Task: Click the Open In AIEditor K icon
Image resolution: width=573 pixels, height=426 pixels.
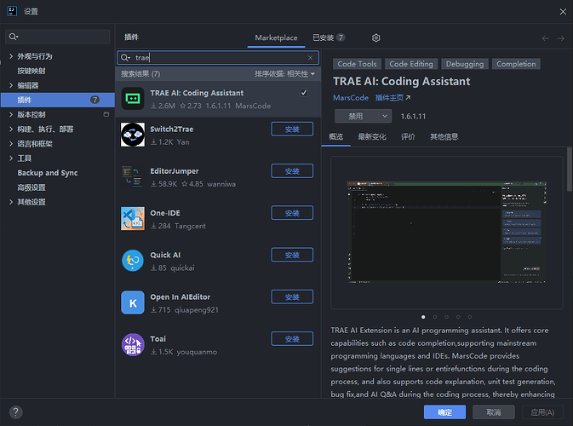Action: (133, 302)
